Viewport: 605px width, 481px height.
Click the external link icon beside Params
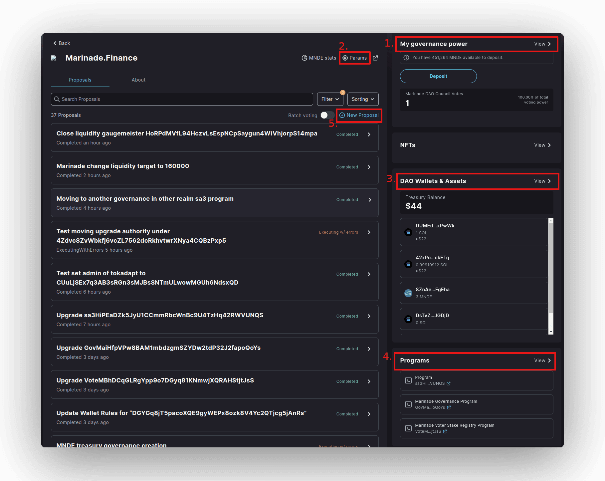click(x=375, y=58)
